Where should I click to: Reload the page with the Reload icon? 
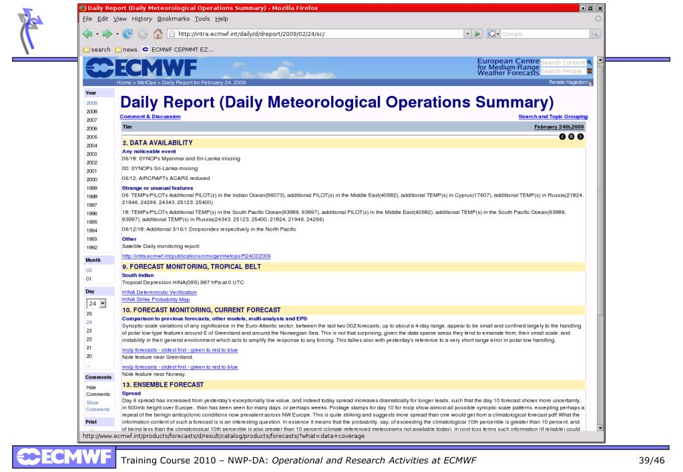pos(128,34)
